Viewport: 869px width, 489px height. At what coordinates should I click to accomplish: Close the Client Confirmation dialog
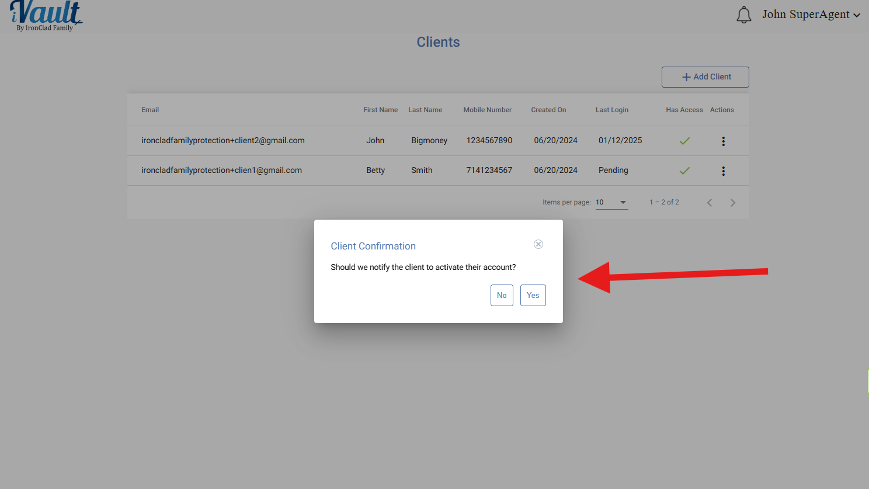[x=538, y=244]
